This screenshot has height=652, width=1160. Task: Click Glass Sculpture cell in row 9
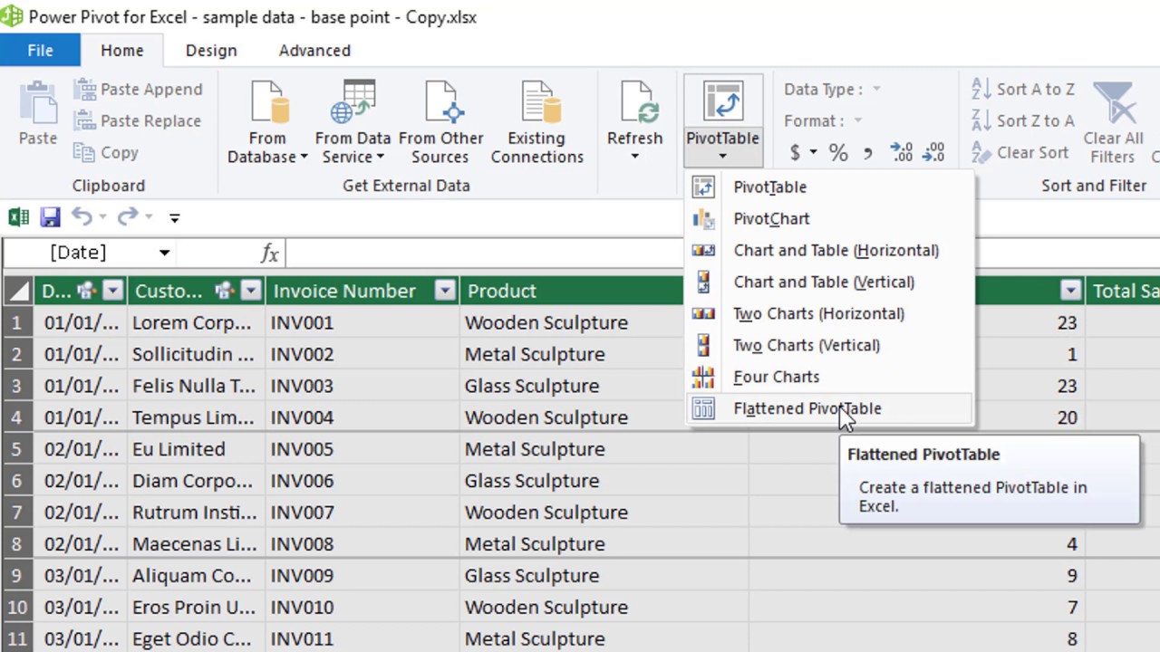click(604, 576)
